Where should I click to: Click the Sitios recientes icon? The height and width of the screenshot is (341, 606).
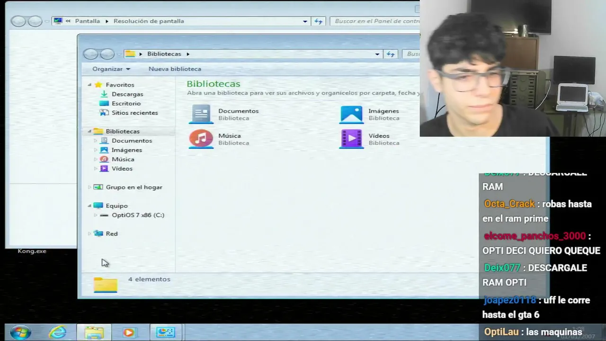[x=104, y=113]
